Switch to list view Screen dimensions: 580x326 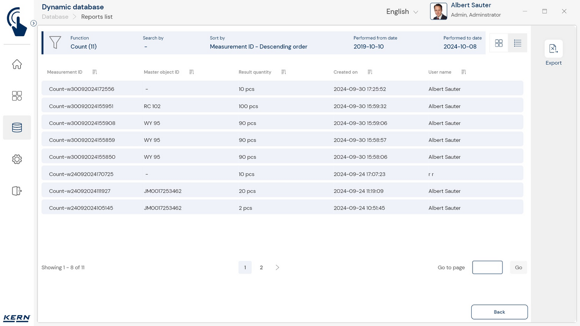click(x=517, y=43)
